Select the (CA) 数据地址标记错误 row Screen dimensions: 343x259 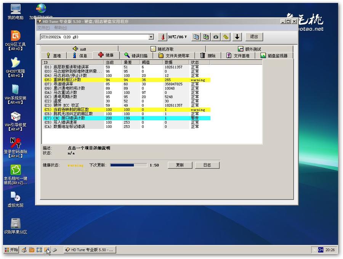(127, 126)
